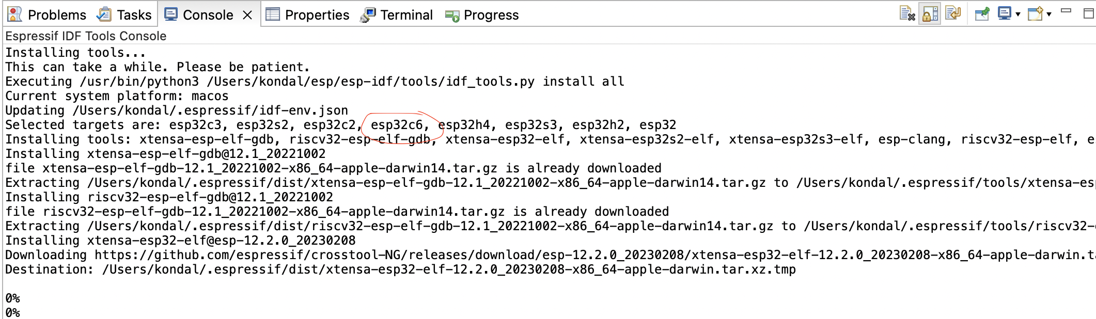1096x319 pixels.
Task: Clear the Espressif IDF Tools Console
Action: pyautogui.click(x=907, y=14)
